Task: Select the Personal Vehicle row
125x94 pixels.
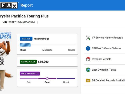Action: [105, 59]
